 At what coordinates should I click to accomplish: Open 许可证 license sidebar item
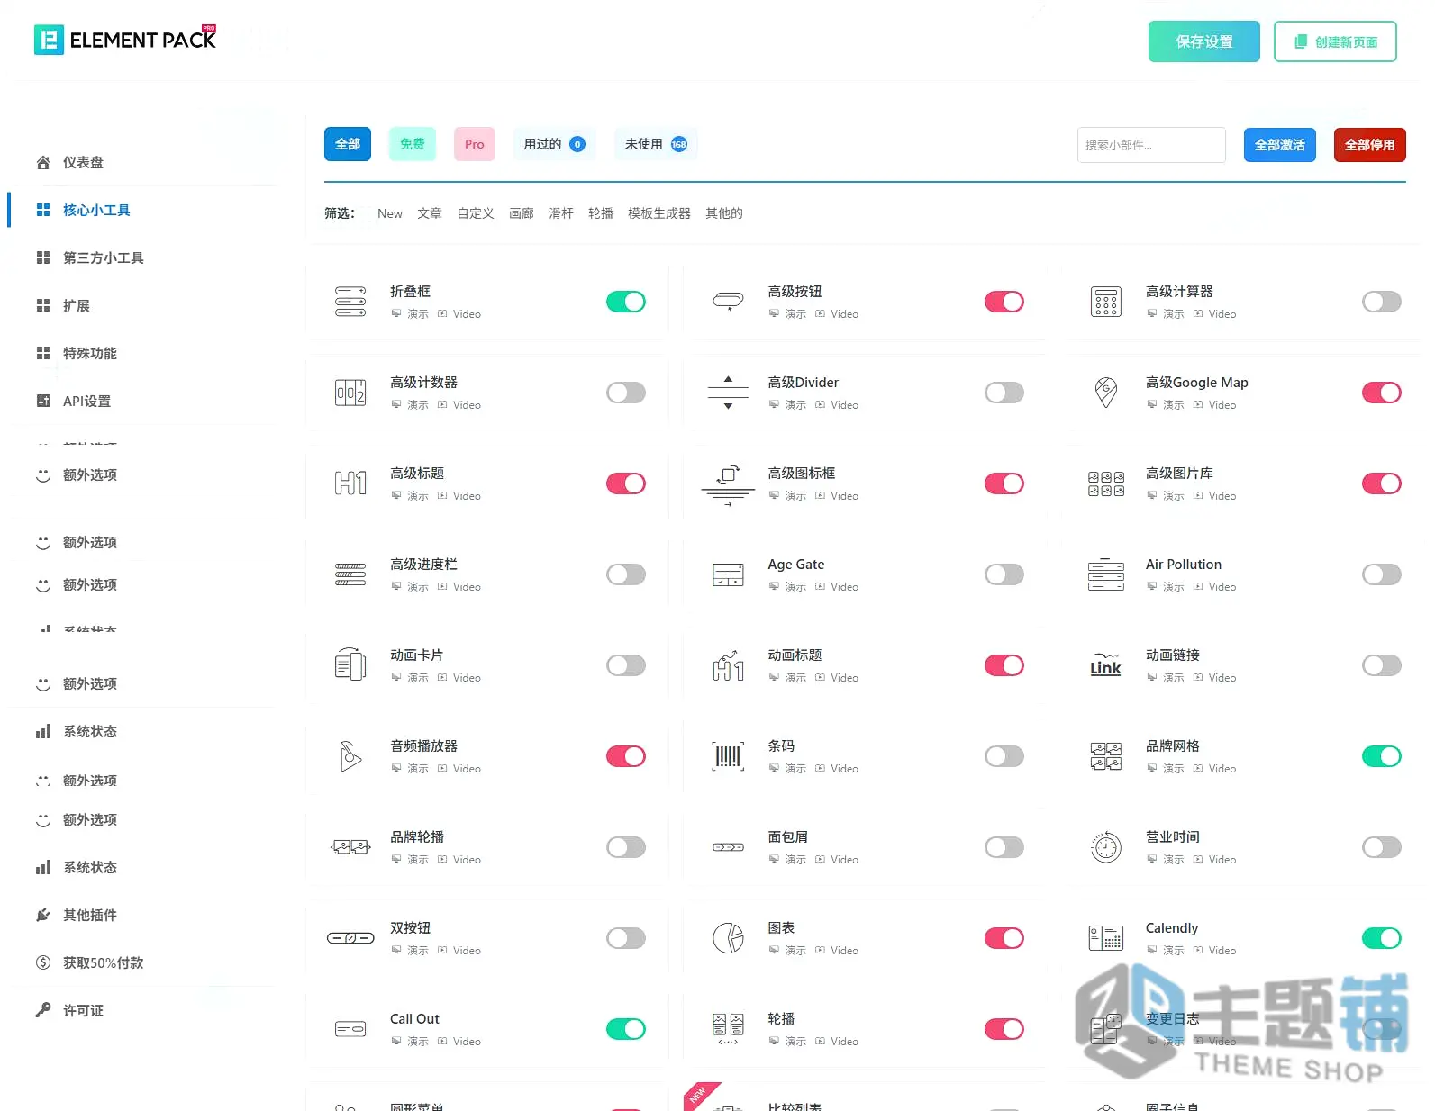(x=83, y=1010)
